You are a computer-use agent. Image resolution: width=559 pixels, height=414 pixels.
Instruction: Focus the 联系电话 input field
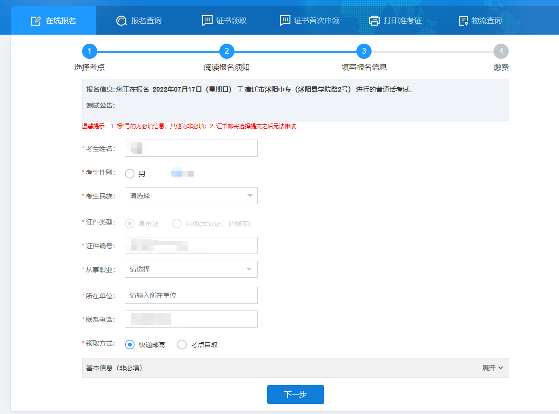[x=191, y=319]
